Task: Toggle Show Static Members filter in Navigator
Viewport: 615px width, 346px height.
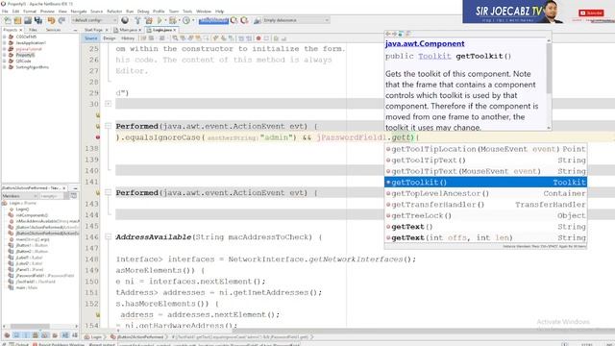Action: (x=26, y=335)
